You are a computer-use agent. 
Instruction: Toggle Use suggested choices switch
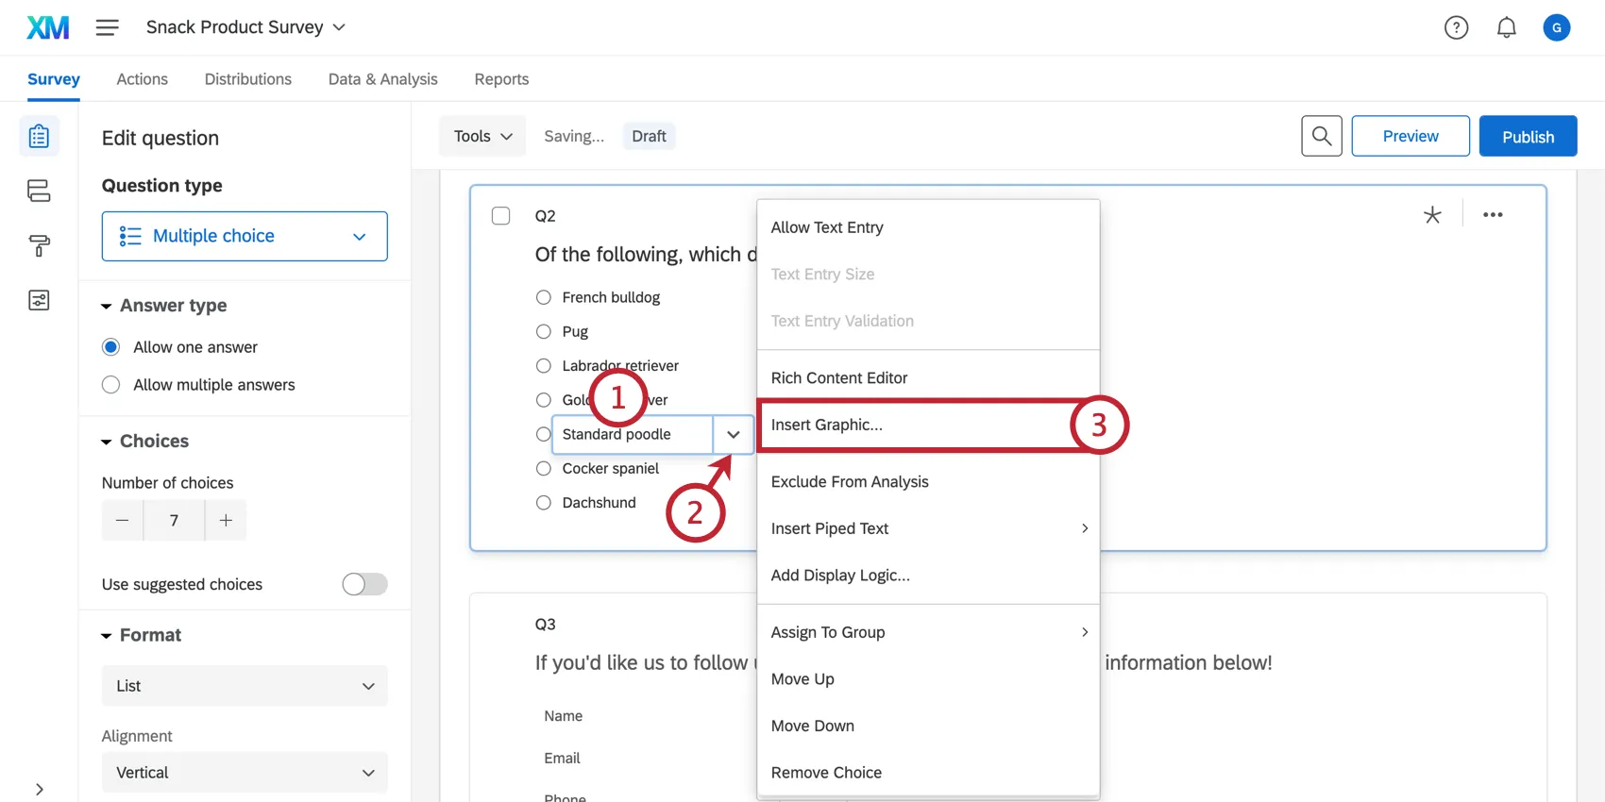tap(364, 584)
